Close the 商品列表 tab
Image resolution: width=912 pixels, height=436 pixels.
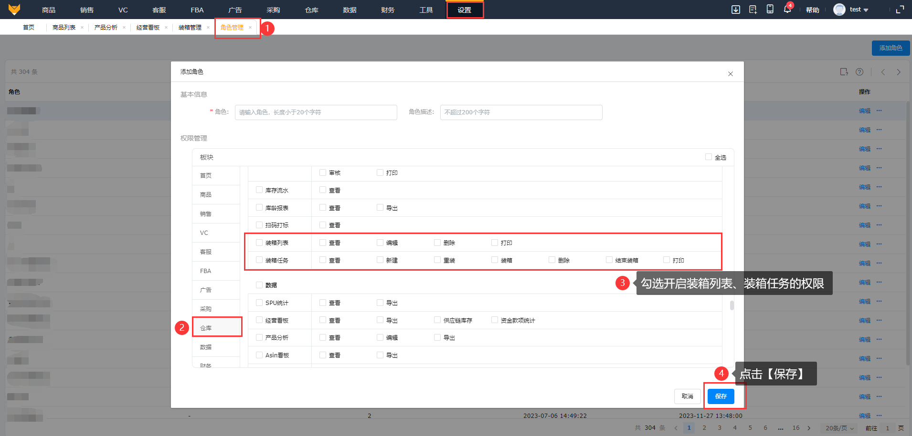[82, 28]
